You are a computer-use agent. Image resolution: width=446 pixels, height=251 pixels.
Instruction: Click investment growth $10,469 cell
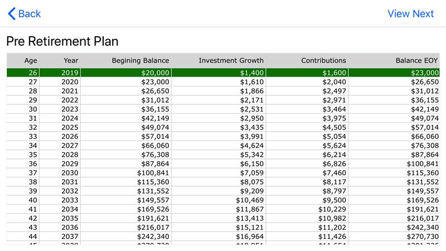pos(219,200)
